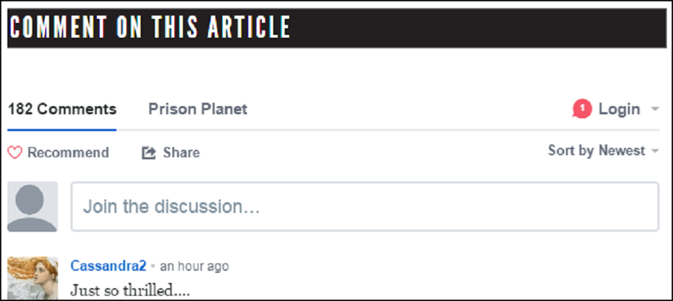The width and height of the screenshot is (673, 301).
Task: Switch to the 182 Comments tab
Action: coord(62,109)
